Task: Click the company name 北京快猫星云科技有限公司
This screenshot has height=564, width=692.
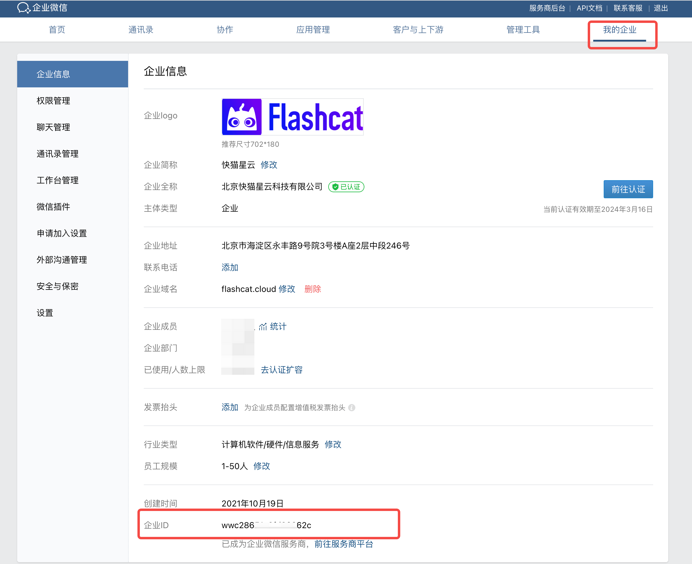Action: [272, 186]
